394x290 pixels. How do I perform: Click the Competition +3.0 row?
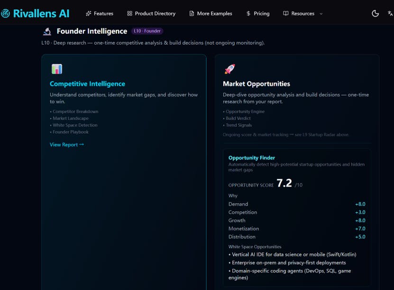[297, 212]
